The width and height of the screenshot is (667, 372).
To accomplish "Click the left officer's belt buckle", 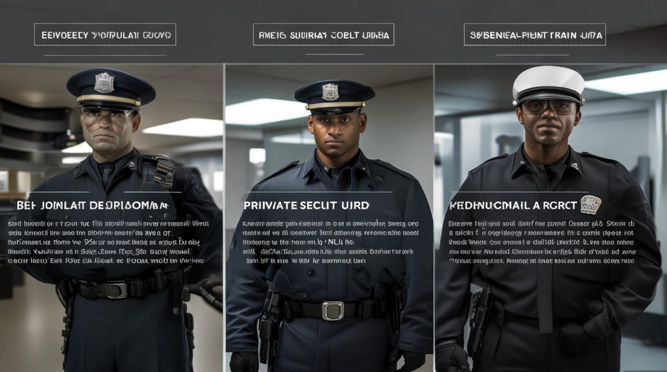I will point(116,290).
